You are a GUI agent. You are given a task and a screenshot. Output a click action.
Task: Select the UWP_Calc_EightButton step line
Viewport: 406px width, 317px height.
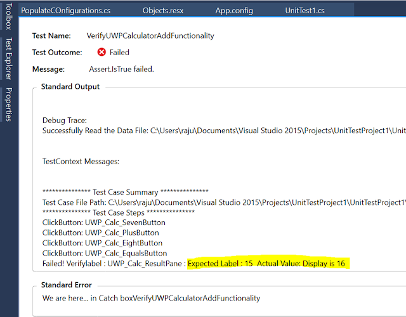(x=102, y=243)
